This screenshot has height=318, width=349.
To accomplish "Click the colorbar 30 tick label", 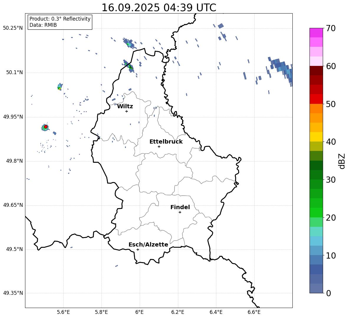I will (x=331, y=180).
